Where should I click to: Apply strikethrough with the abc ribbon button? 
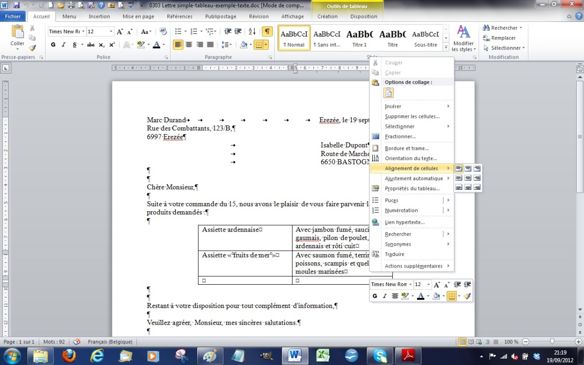(x=91, y=45)
